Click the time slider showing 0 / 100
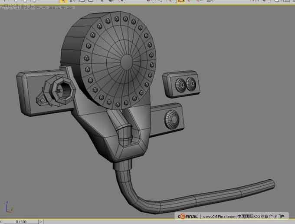The height and width of the screenshot is (224, 295). pos(21,221)
